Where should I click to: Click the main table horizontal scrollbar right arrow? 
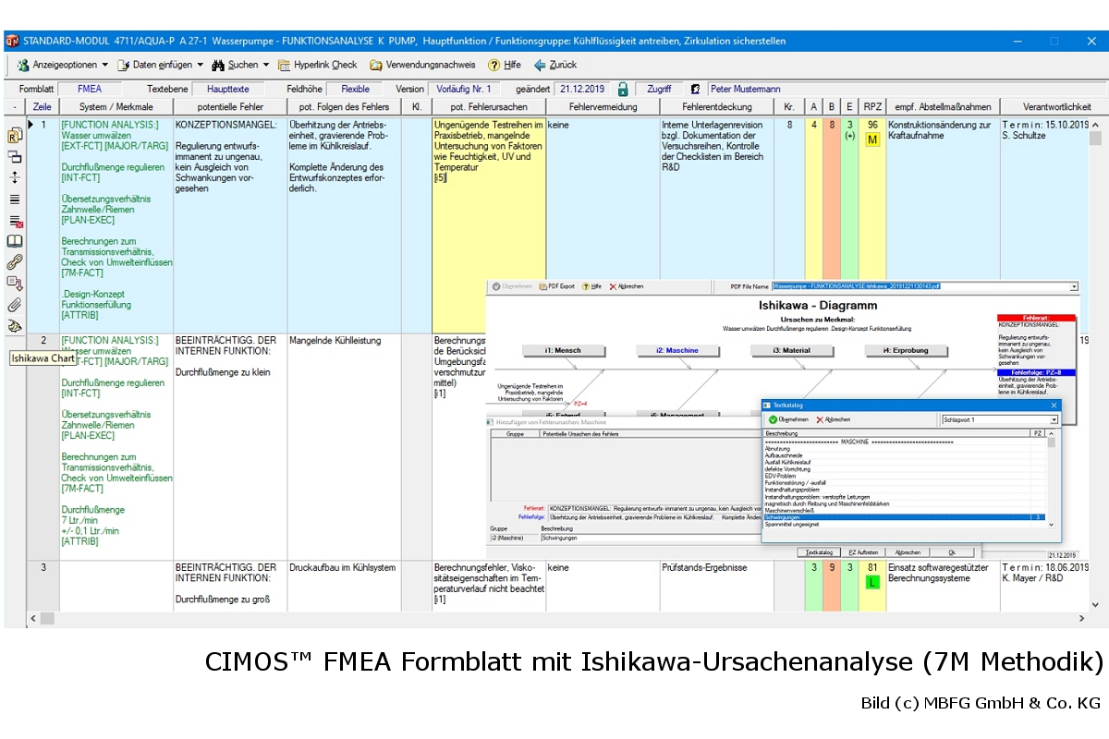[1080, 618]
